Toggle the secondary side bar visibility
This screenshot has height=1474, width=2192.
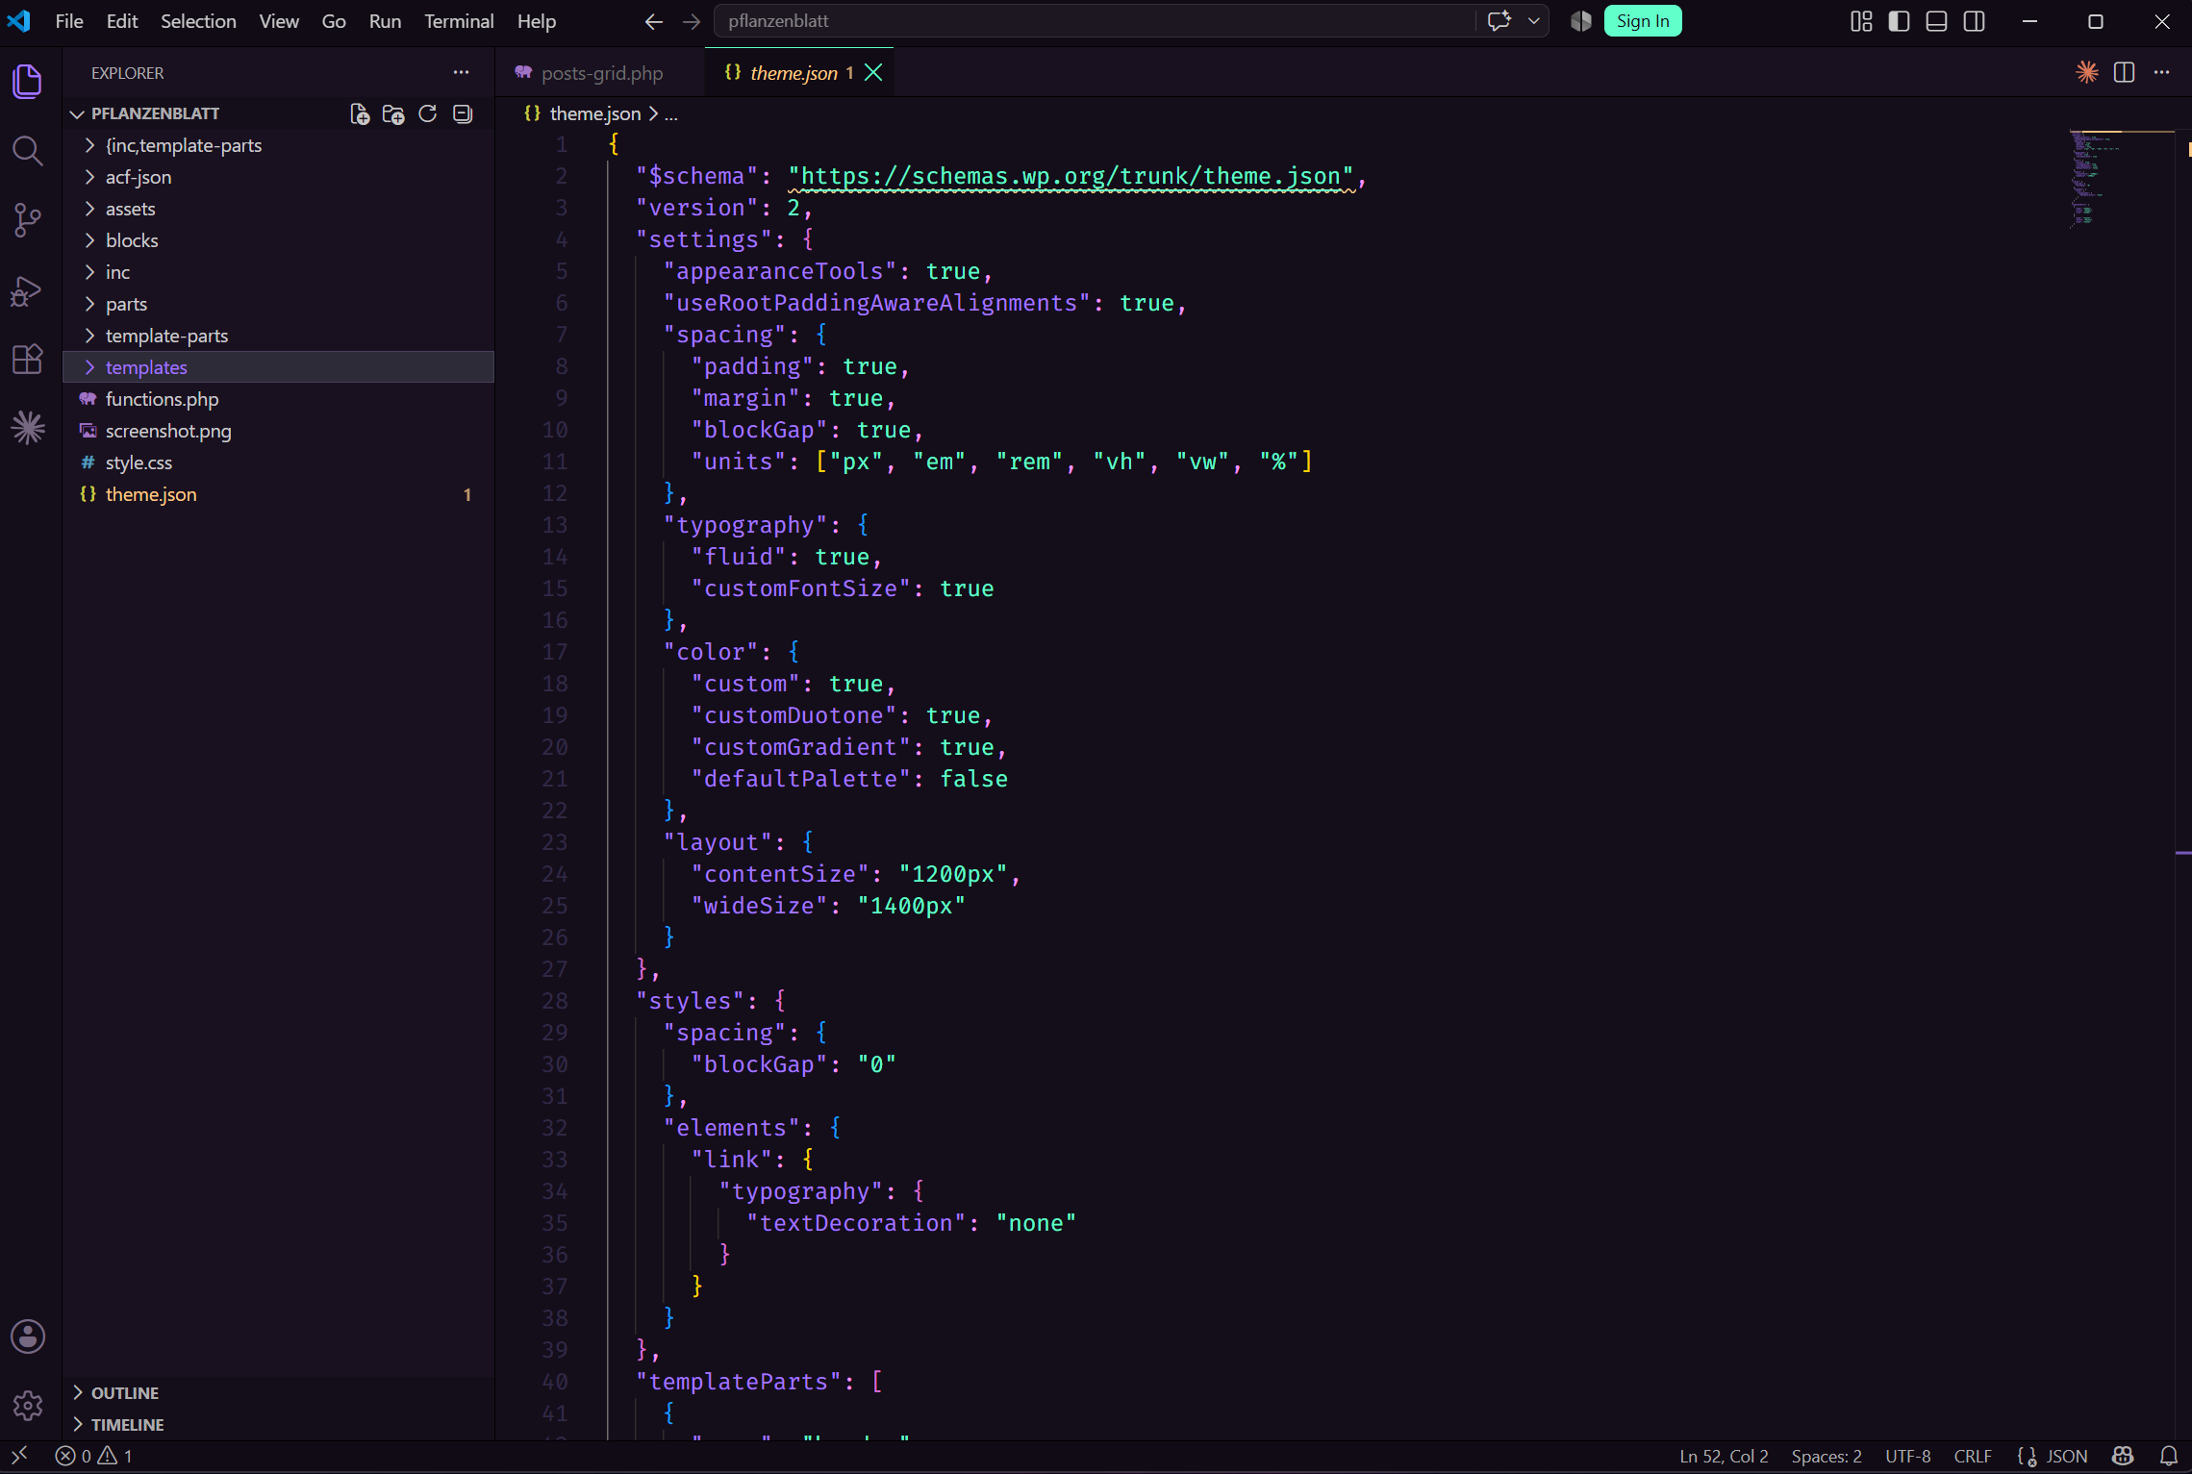1974,21
